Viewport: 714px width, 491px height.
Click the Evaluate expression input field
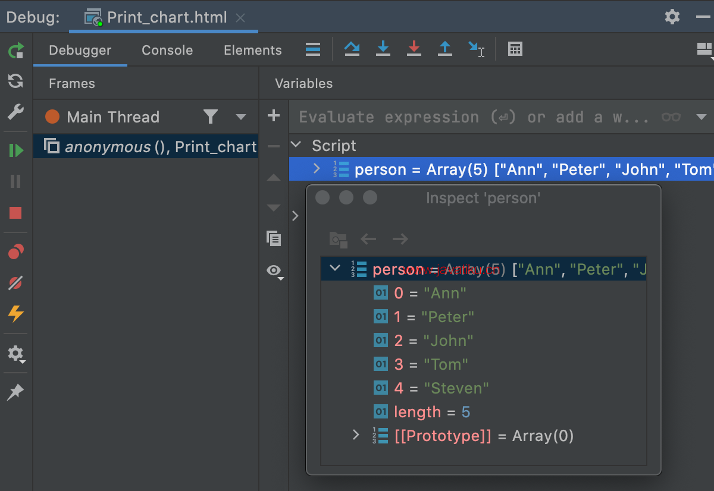click(x=474, y=117)
